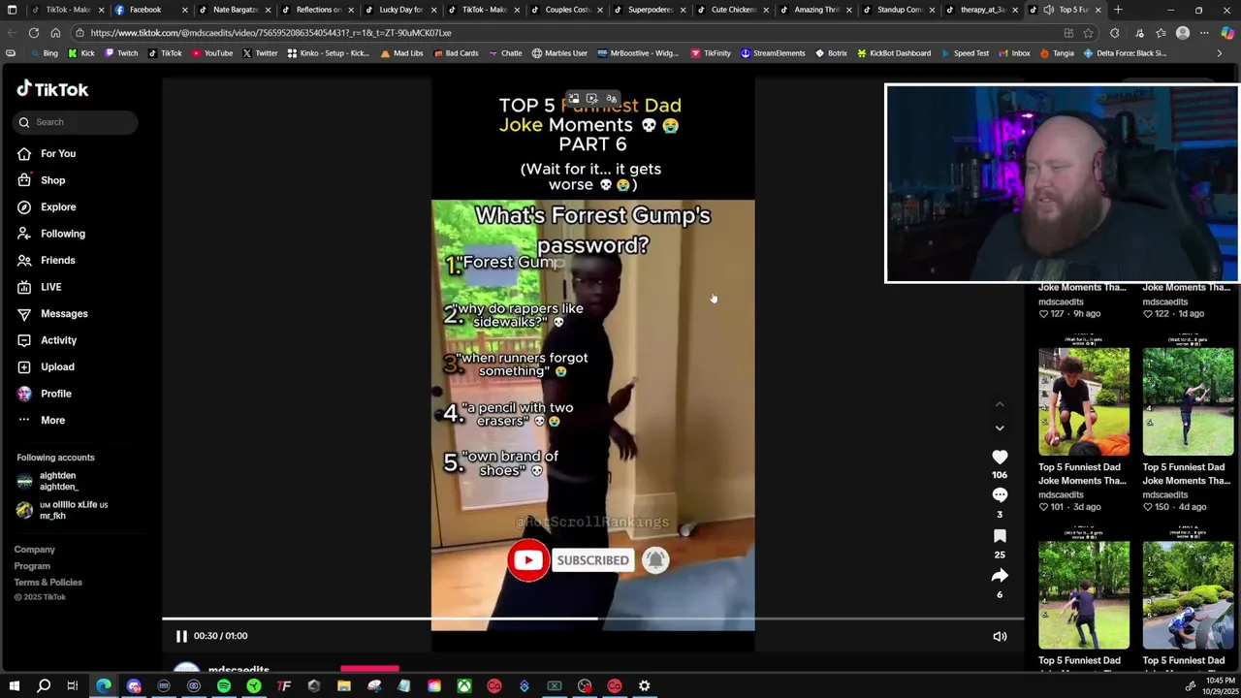Open Spotify from the taskbar
Viewport: 1241px width, 698px height.
[224, 686]
